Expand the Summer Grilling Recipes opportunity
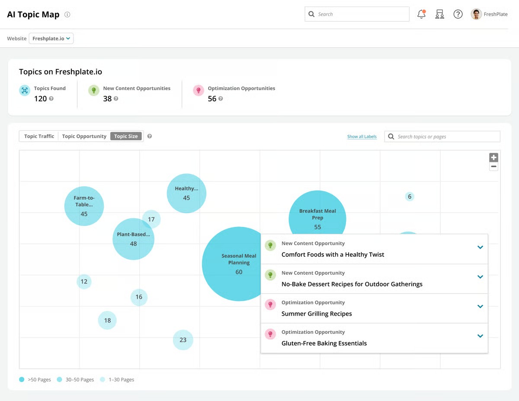The image size is (519, 401). click(x=480, y=306)
